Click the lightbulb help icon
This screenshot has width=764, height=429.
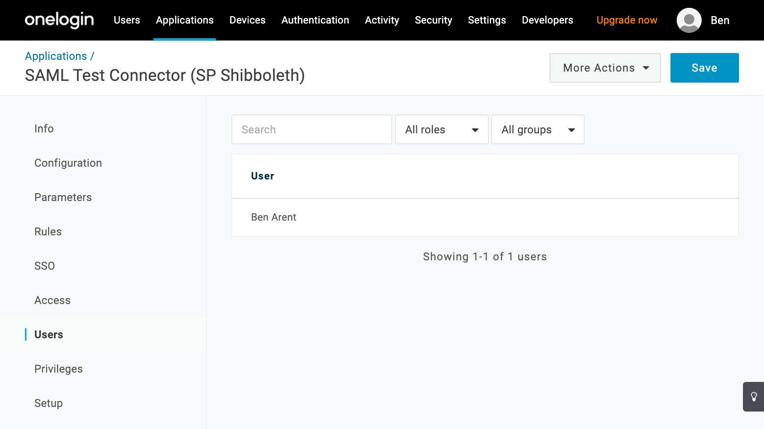point(753,397)
